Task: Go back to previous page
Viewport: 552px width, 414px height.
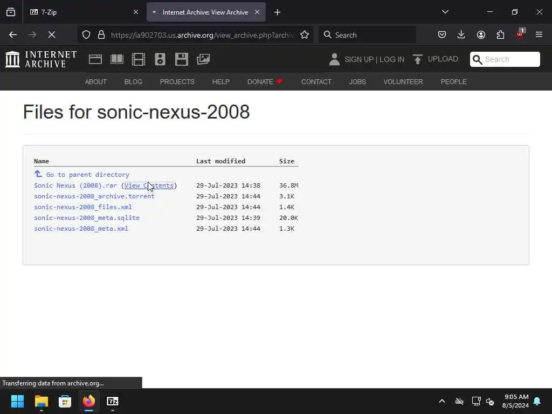Action: coord(13,34)
